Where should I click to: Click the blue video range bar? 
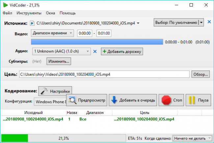coord(97,42)
